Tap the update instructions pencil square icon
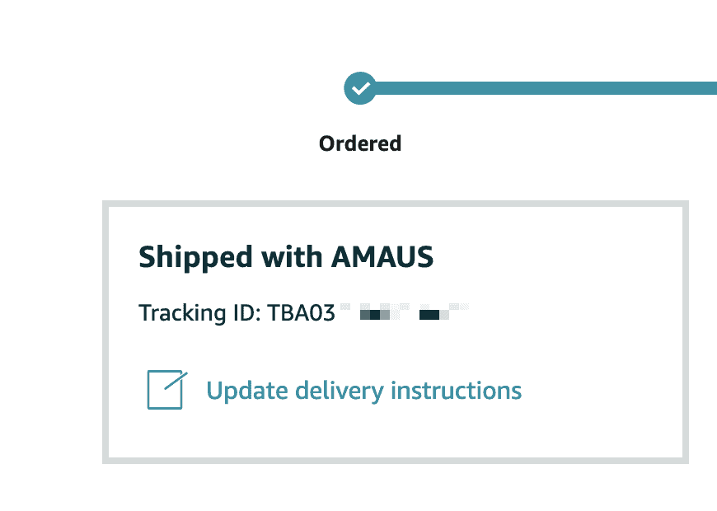 click(x=164, y=390)
